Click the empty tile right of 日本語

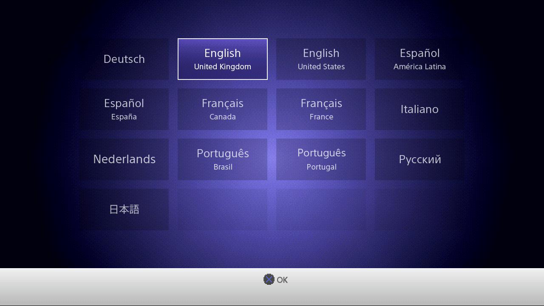pyautogui.click(x=222, y=210)
